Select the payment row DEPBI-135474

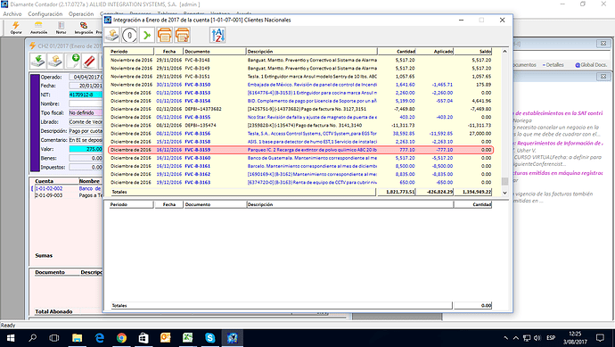tap(300, 125)
